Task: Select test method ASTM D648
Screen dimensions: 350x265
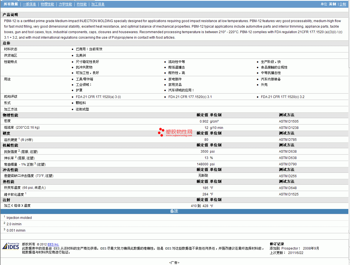Action: pyautogui.click(x=288, y=188)
